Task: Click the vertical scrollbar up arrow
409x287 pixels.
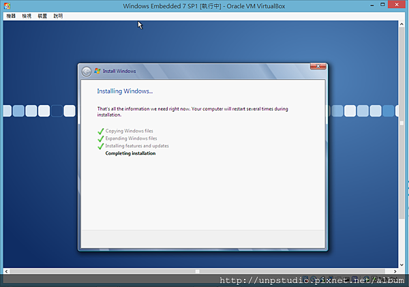Action: pyautogui.click(x=402, y=24)
